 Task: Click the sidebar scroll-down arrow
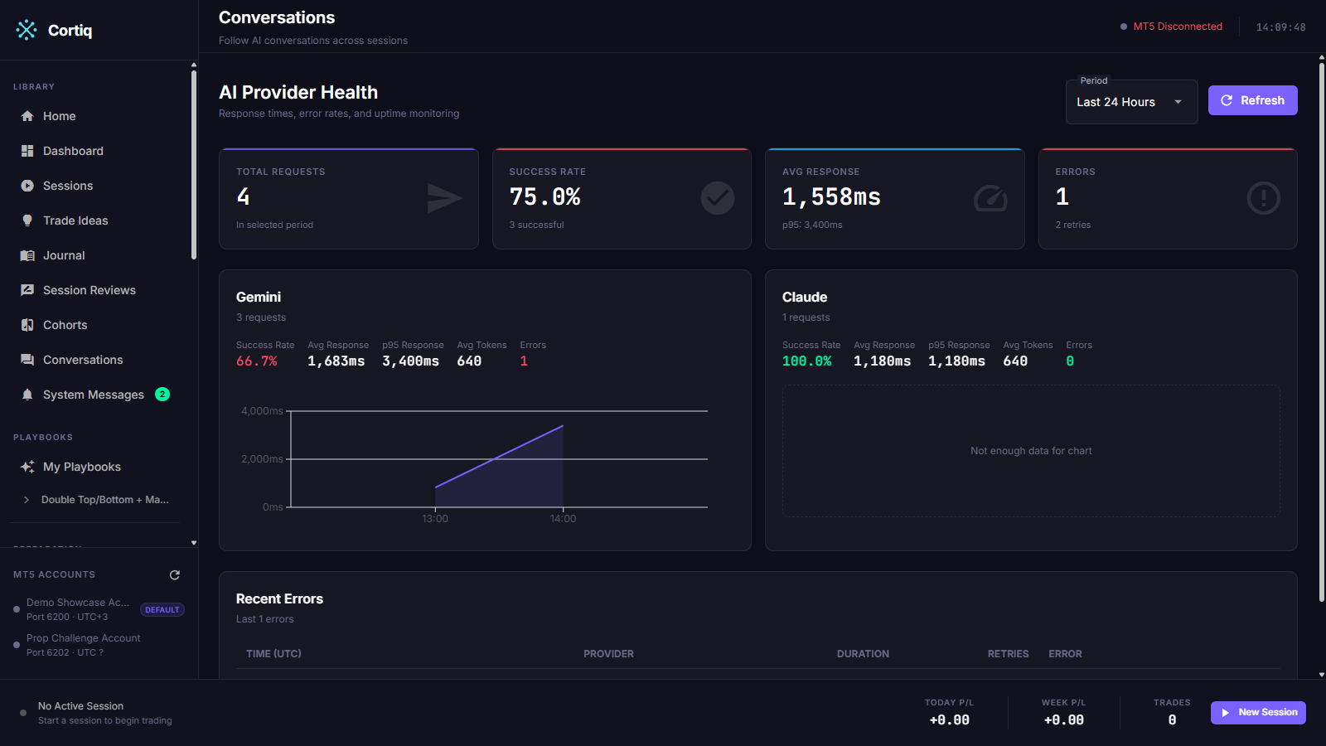pyautogui.click(x=194, y=543)
